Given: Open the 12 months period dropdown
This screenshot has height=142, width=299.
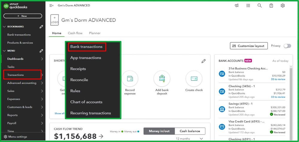Looking at the screenshot, I should (x=189, y=139).
